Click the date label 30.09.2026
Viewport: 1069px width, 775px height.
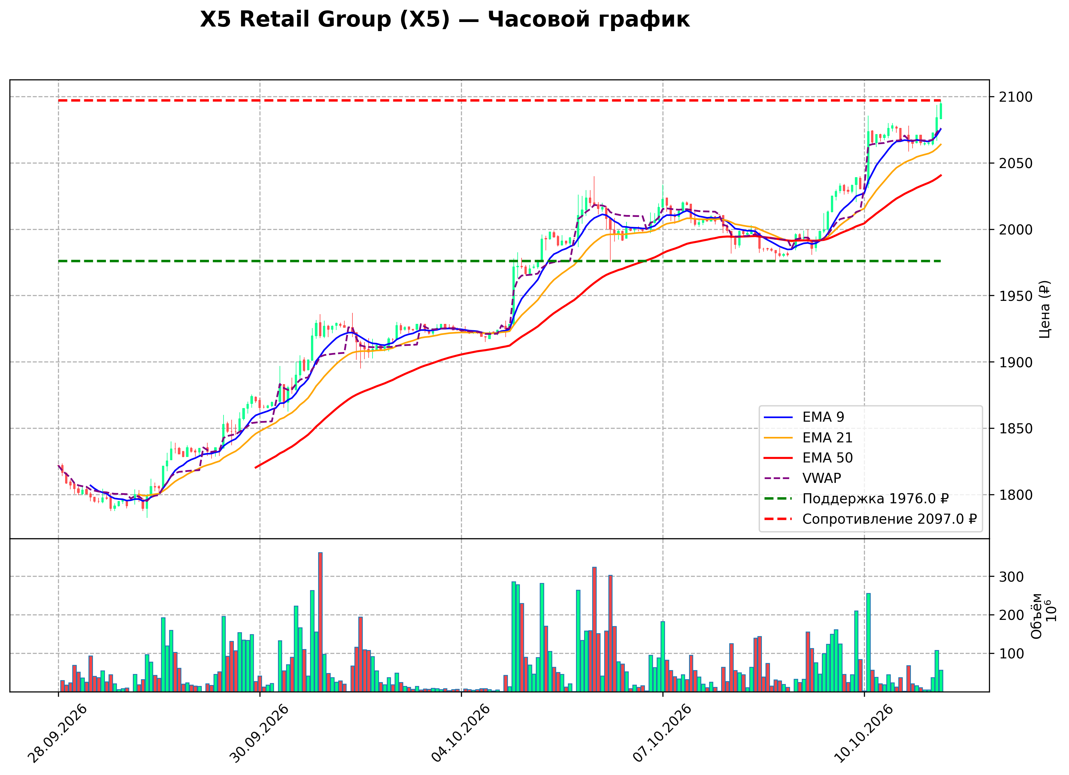coord(259,734)
